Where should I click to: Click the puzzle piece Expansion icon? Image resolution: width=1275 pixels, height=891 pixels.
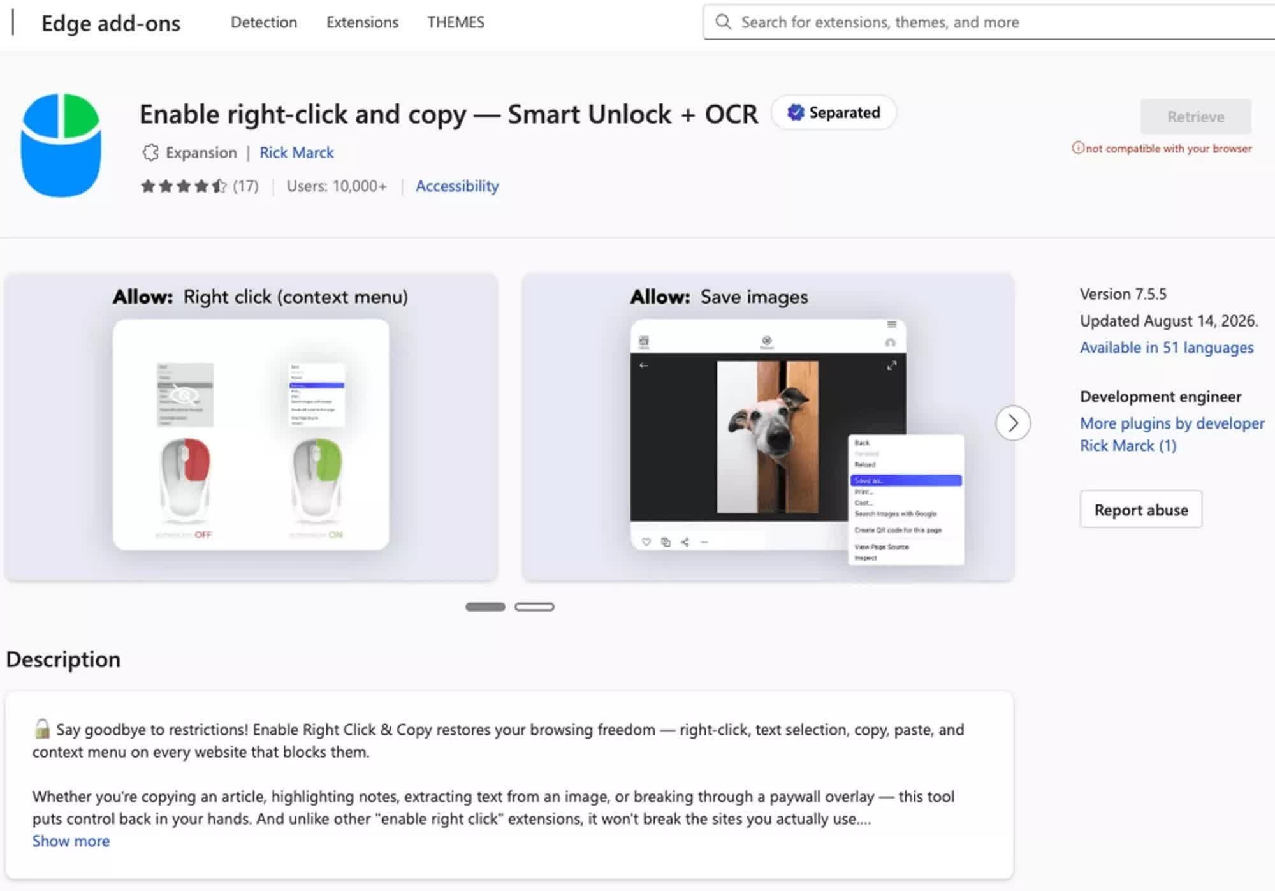(150, 152)
